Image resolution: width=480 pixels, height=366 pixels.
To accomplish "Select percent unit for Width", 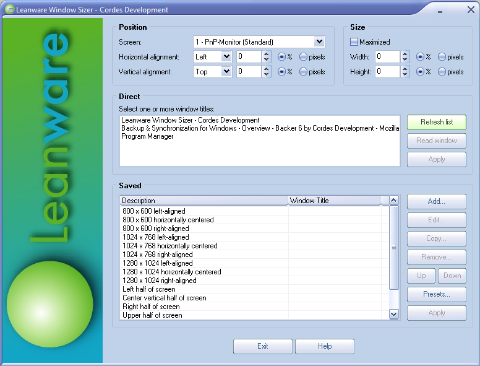I will (420, 57).
